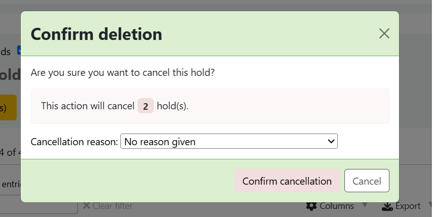Viewport: 441px width, 217px height.
Task: Open the Export menu label
Action: click(408, 206)
